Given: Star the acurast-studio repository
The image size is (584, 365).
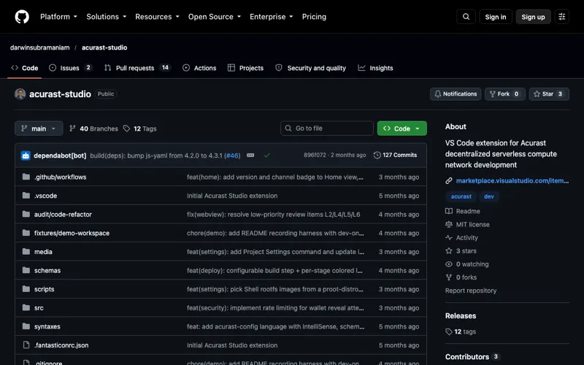Looking at the screenshot, I should pos(549,94).
